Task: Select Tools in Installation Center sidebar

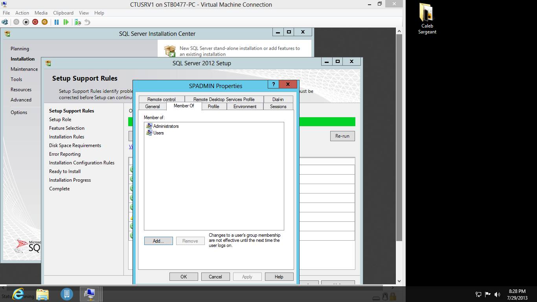Action: (17, 79)
